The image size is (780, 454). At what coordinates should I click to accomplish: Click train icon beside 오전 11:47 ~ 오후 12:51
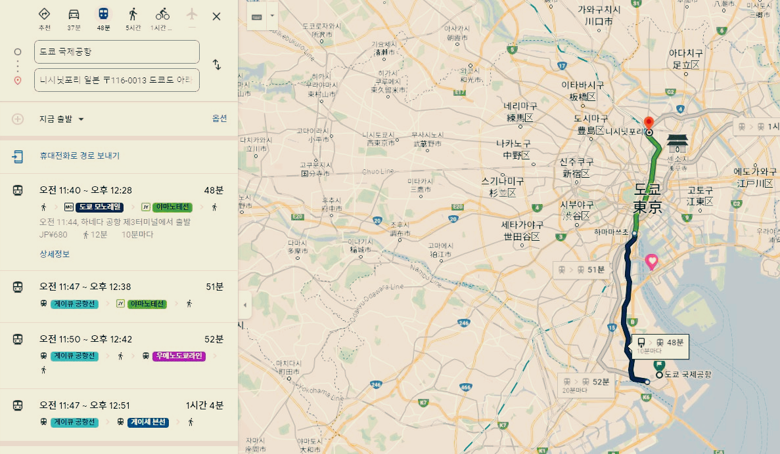pos(17,405)
